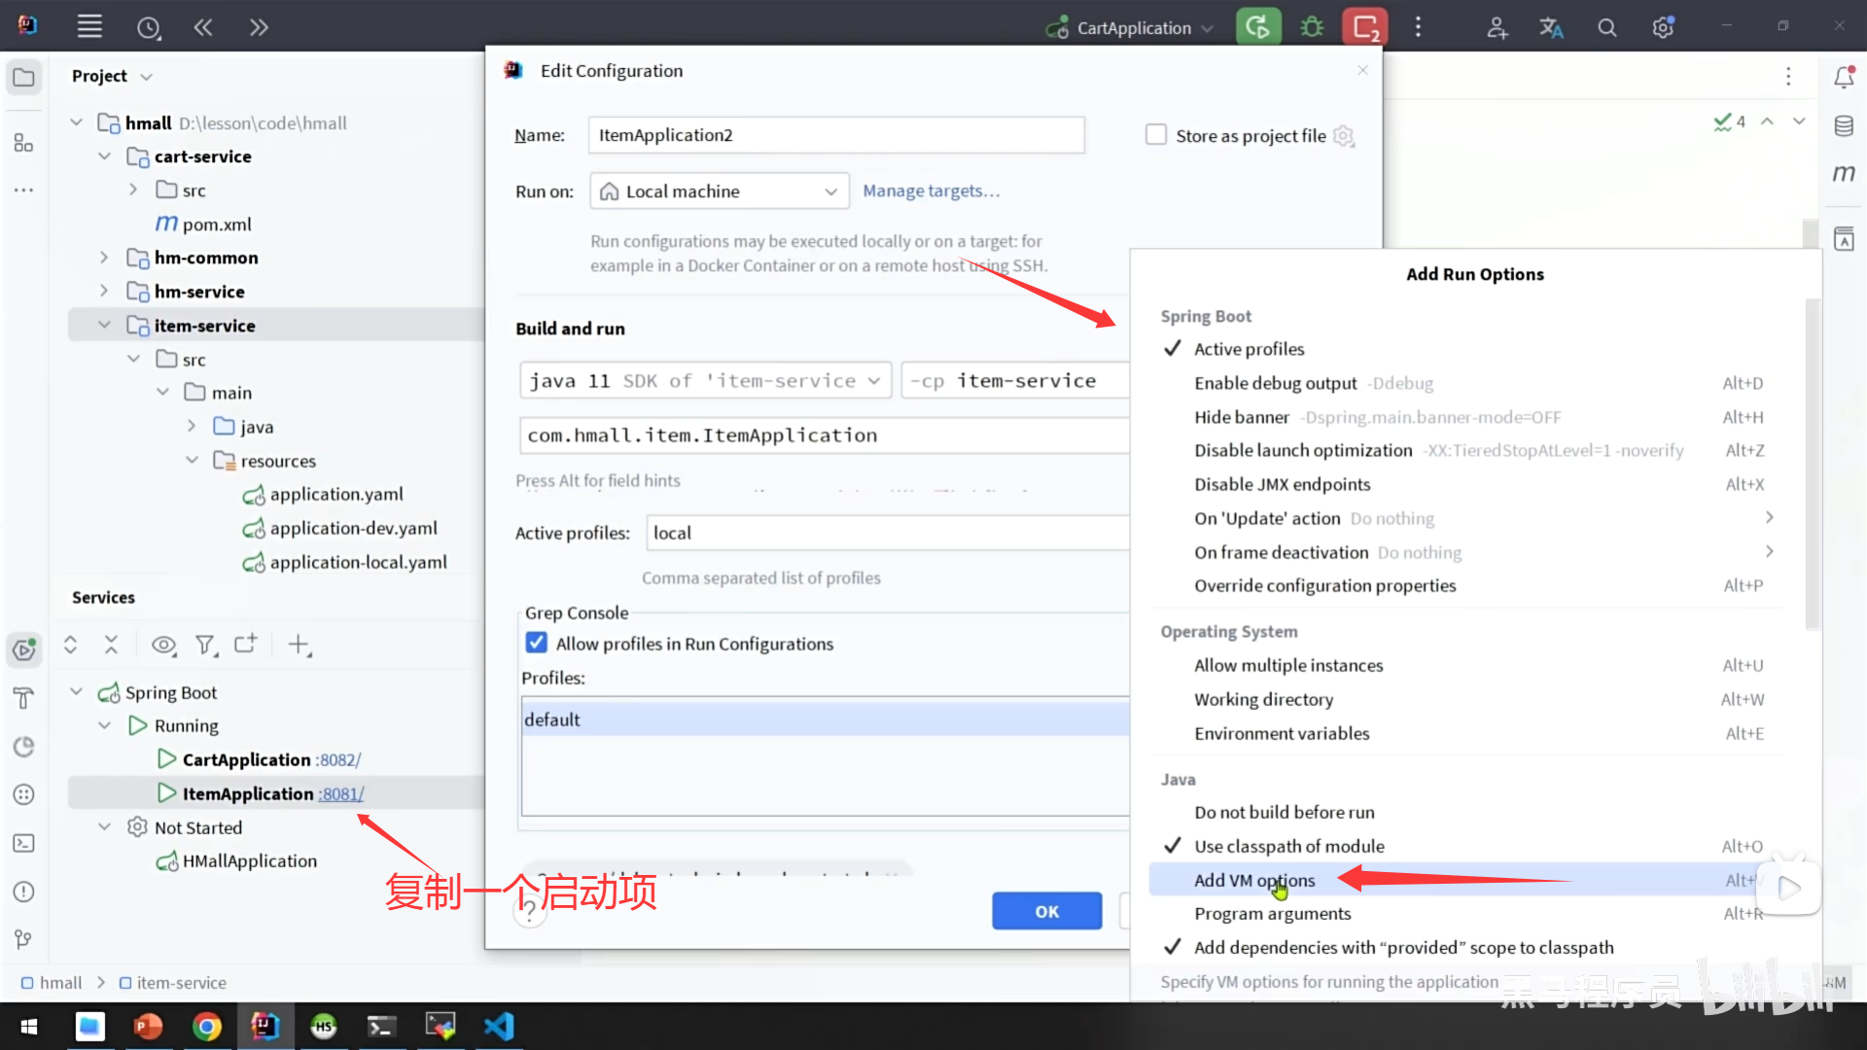
Task: Toggle Use classpath of module option
Action: click(1288, 846)
